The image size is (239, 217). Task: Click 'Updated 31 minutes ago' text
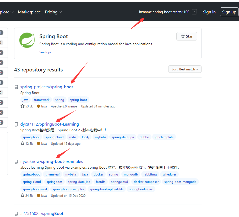coord(98,106)
